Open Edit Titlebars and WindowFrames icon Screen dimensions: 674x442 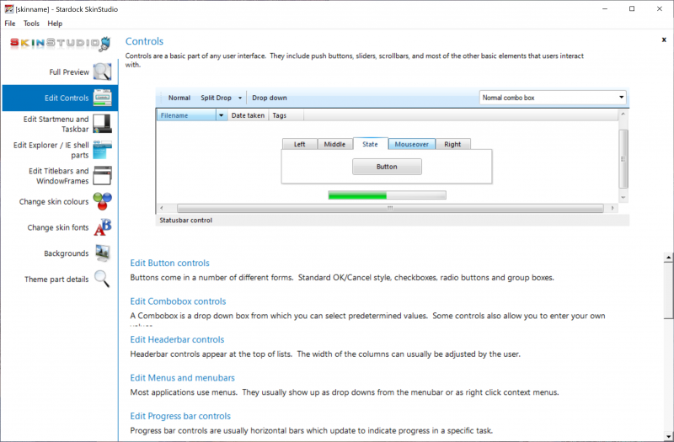pos(102,175)
